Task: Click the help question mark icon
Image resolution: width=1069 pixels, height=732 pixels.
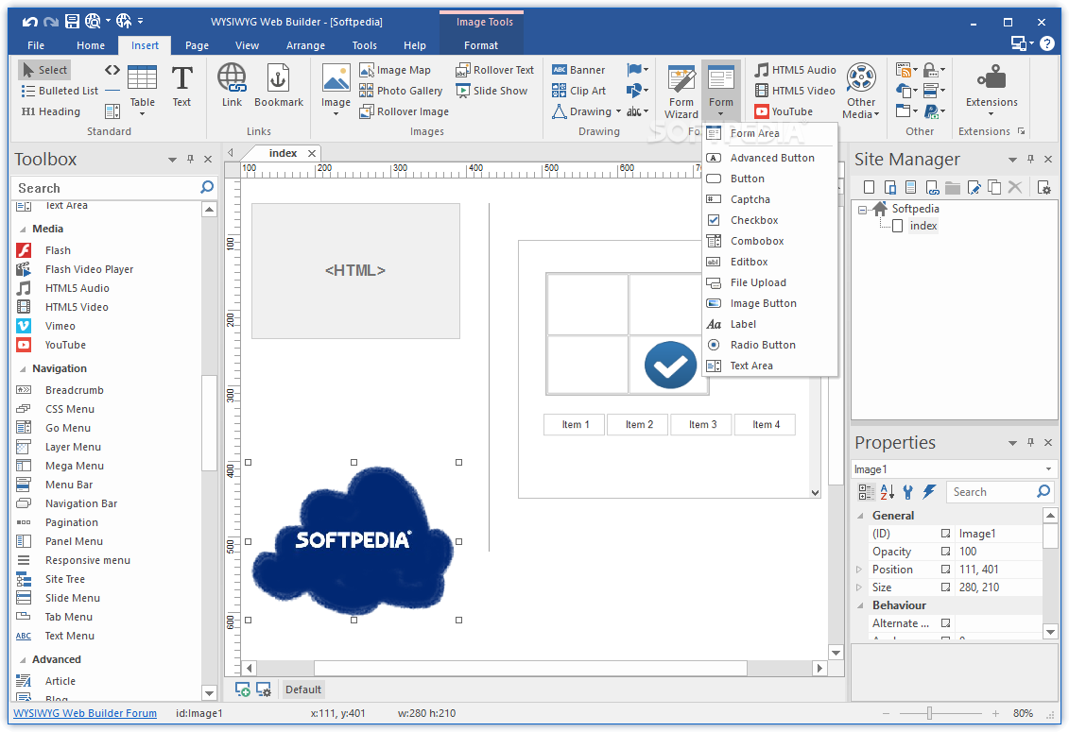Action: point(1047,43)
